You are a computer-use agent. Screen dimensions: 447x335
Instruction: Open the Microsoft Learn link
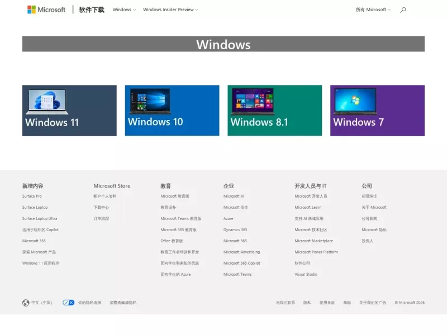pos(308,207)
